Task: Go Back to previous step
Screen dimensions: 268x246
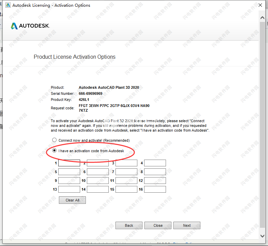Action: (x=129, y=225)
